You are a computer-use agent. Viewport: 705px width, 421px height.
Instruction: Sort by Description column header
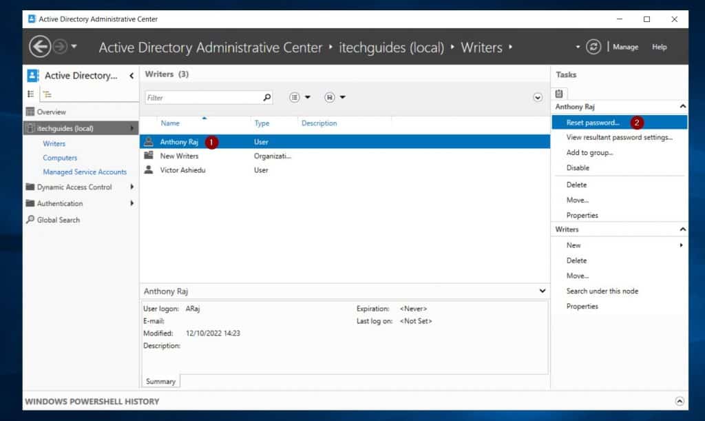pyautogui.click(x=319, y=123)
